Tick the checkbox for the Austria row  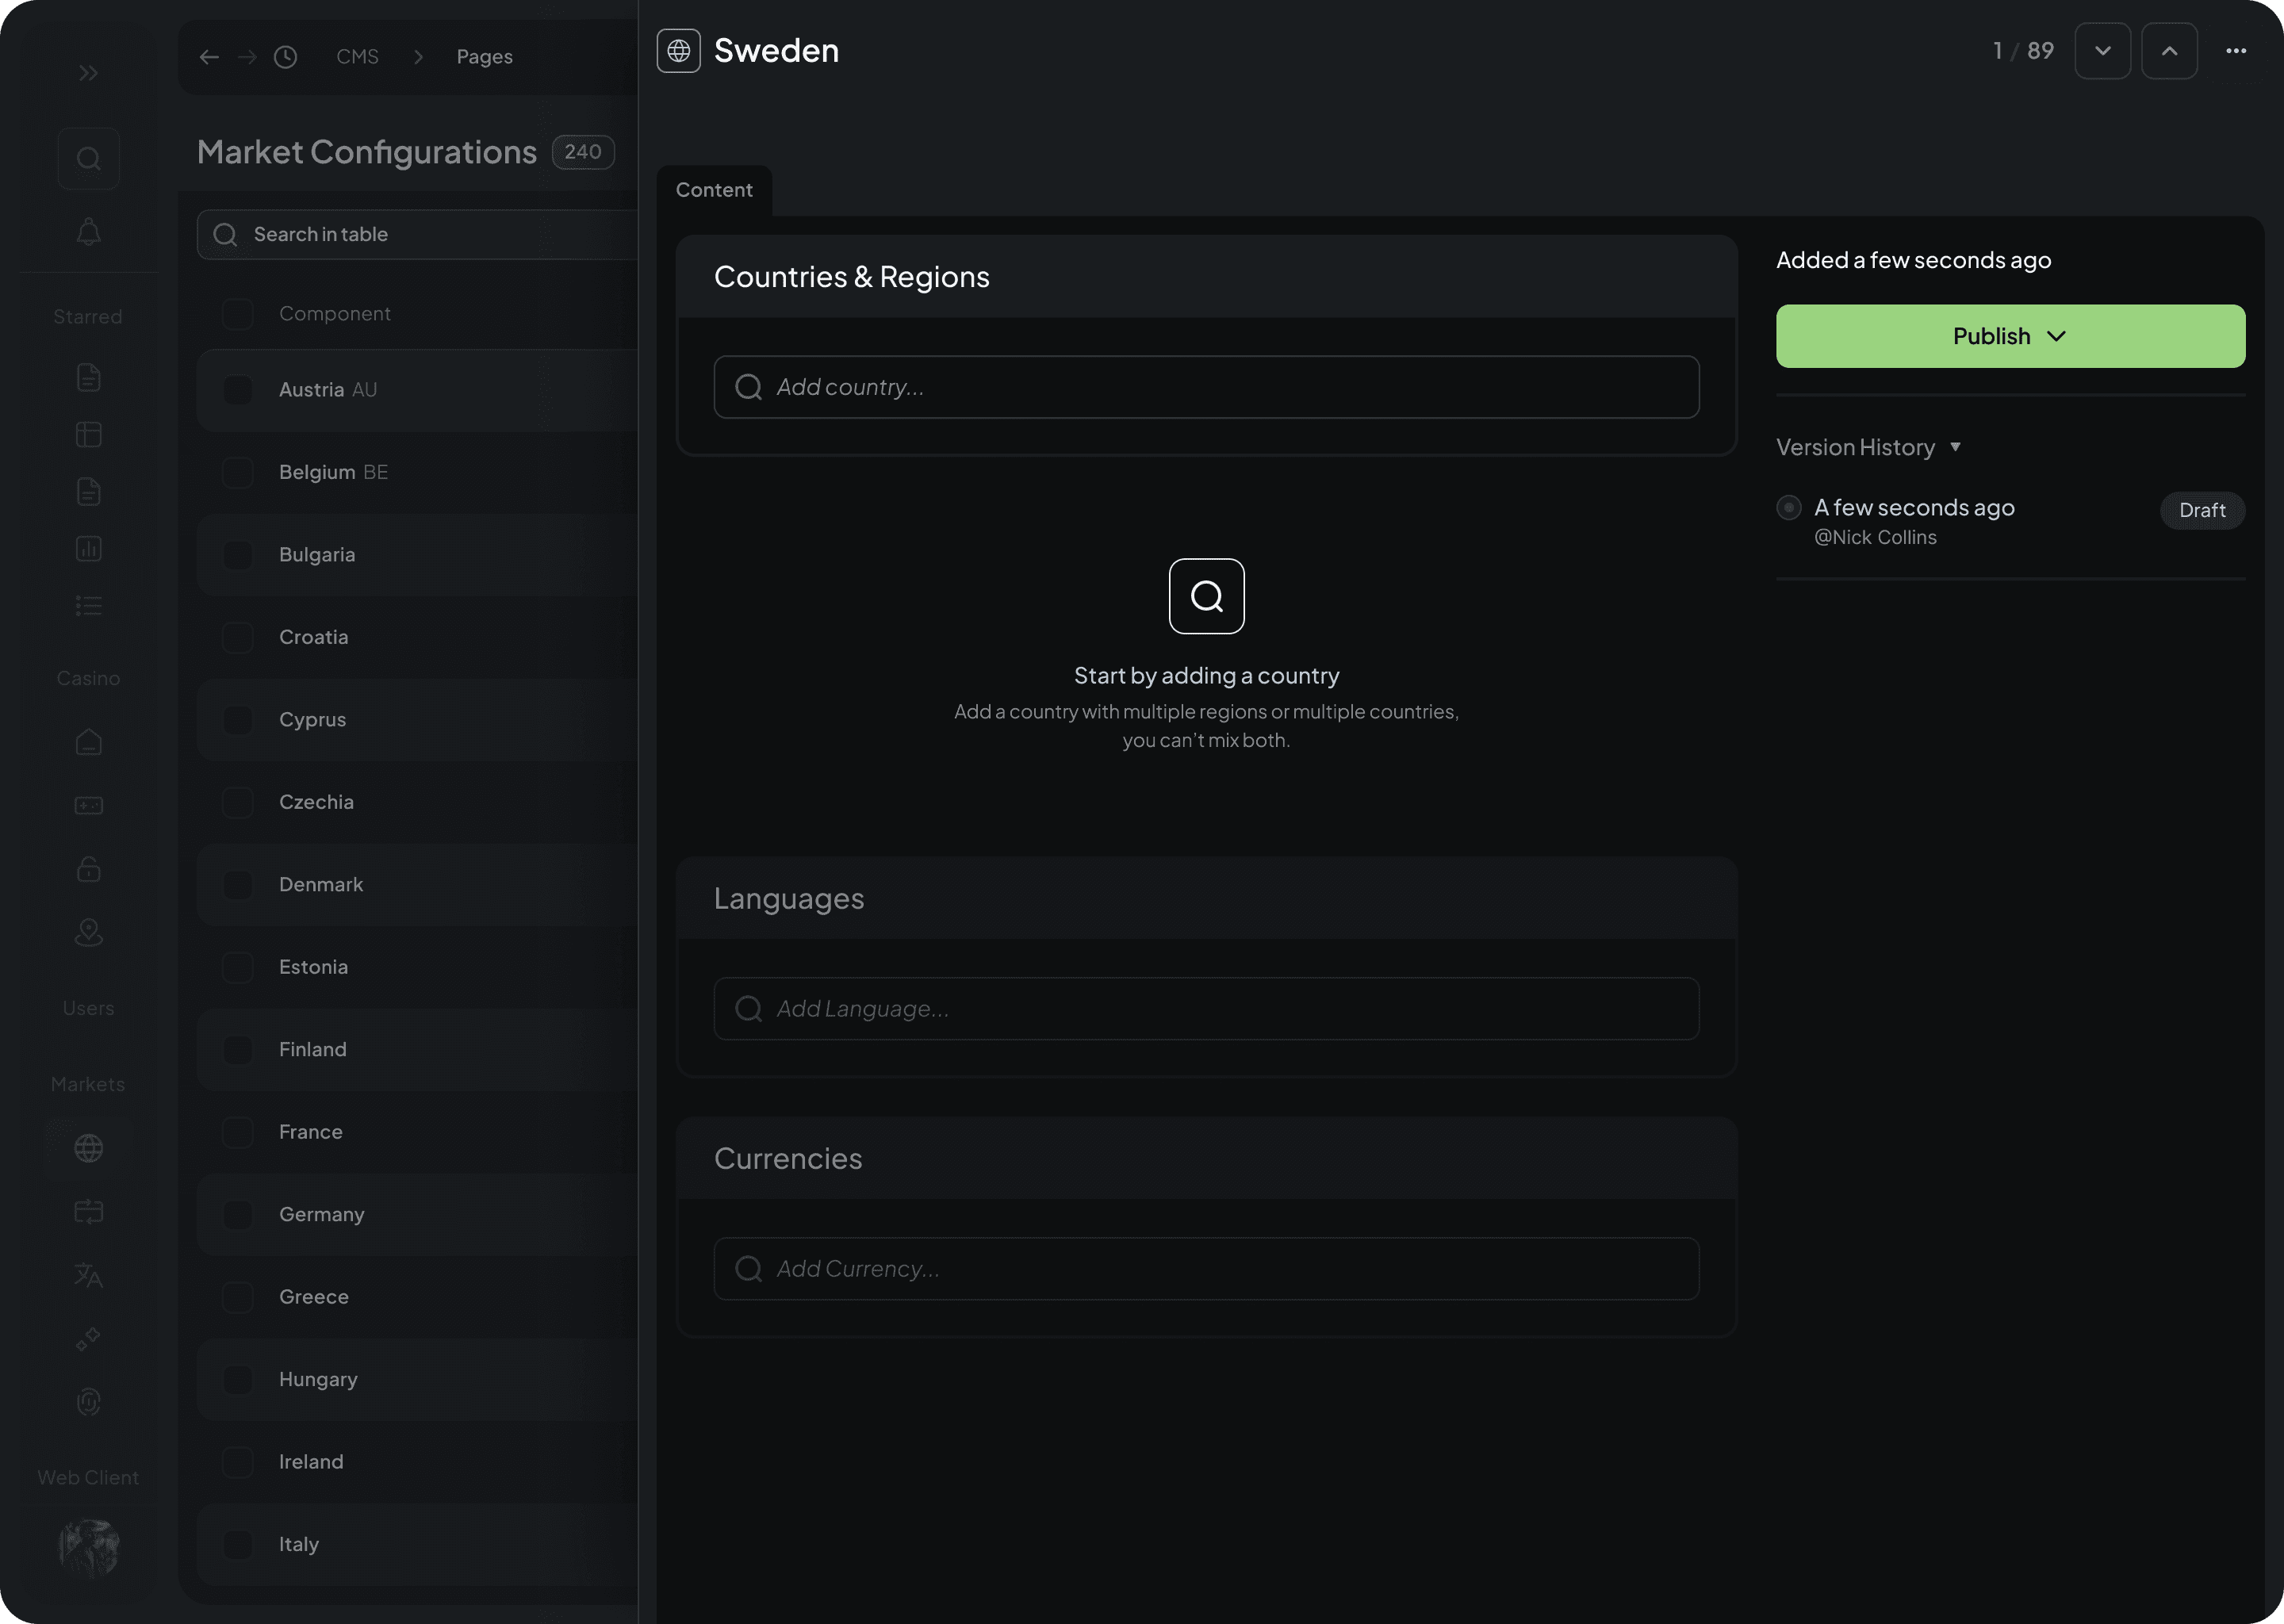[x=238, y=390]
